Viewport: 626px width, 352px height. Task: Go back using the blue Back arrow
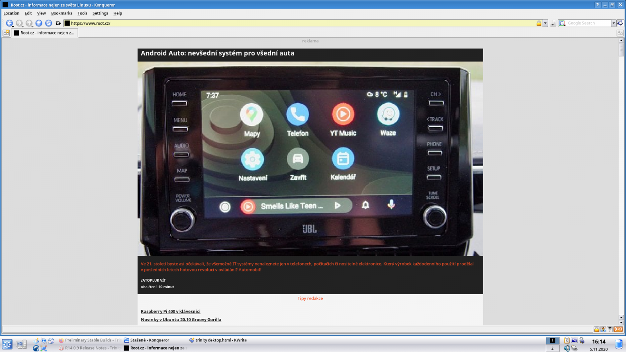[9, 23]
